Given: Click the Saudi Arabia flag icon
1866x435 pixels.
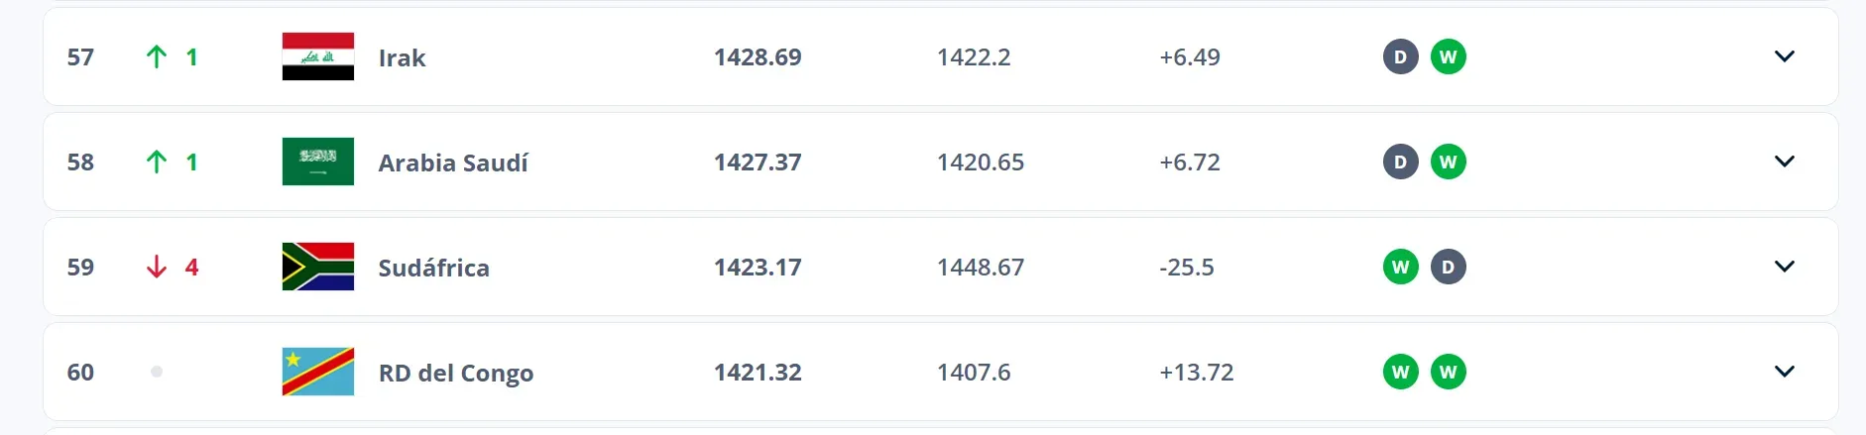Looking at the screenshot, I should 317,162.
